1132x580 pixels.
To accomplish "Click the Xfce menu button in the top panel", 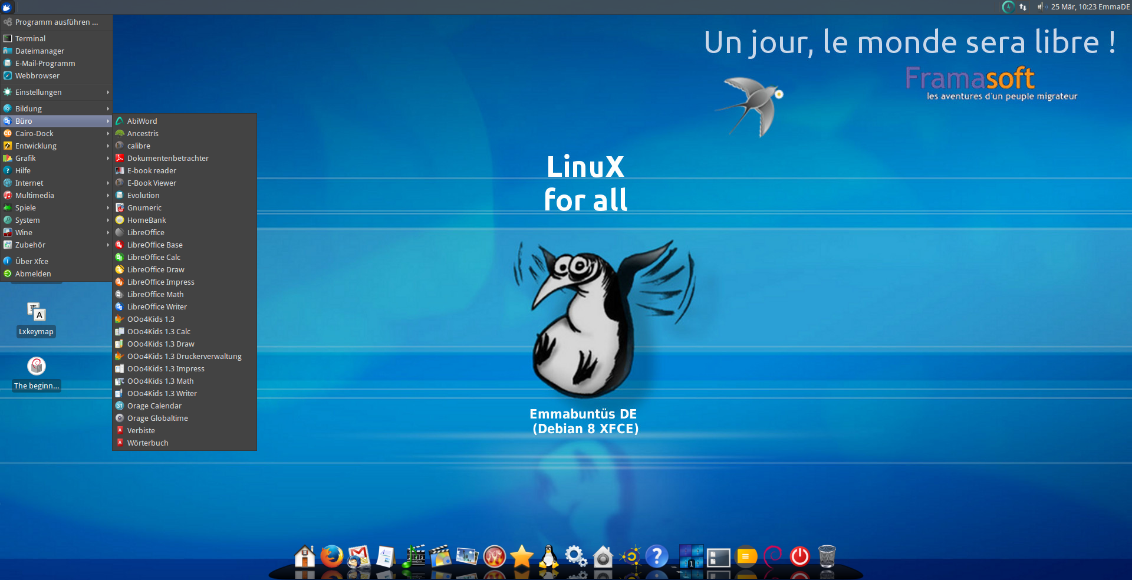I will 7,7.
